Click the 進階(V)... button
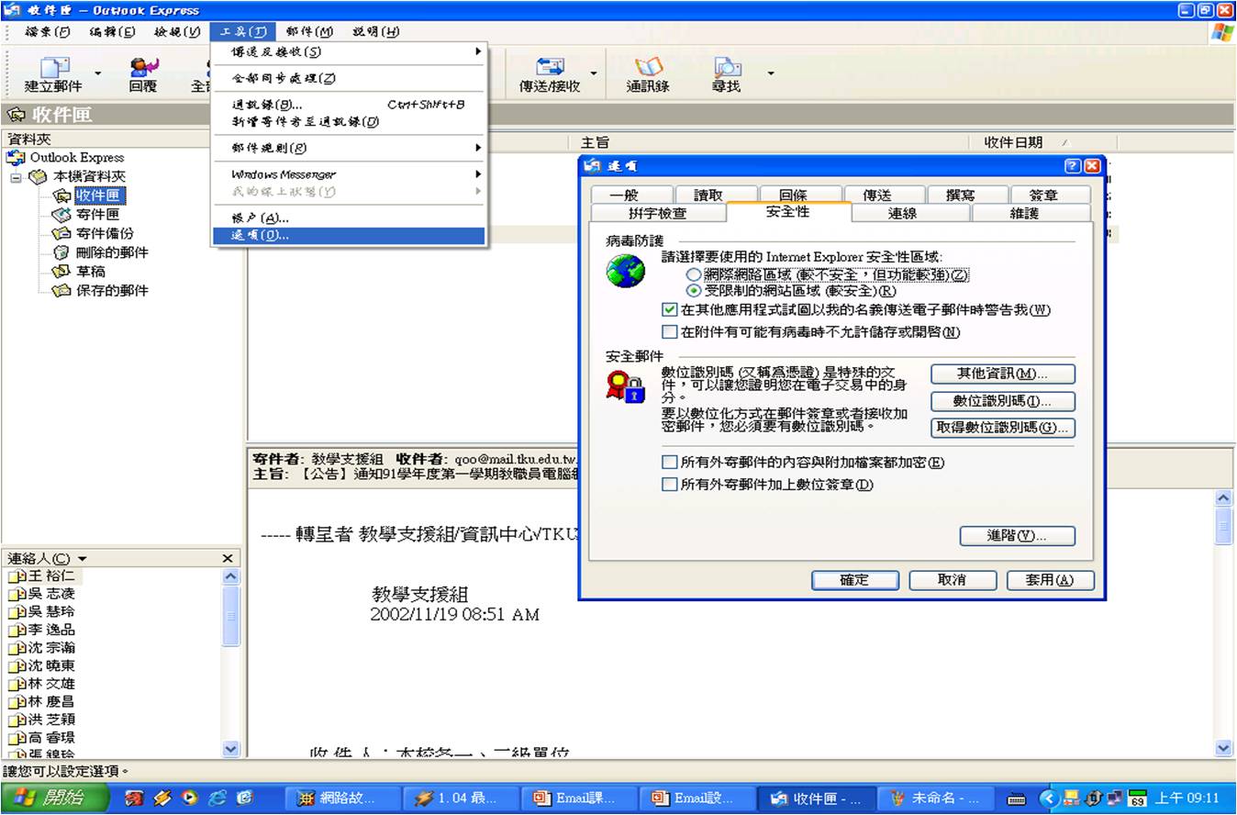The width and height of the screenshot is (1237, 815). pos(1017,536)
